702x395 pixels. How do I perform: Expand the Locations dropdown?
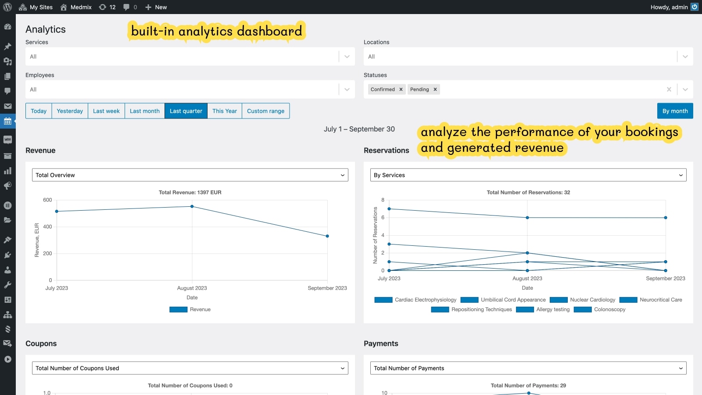[x=685, y=57]
